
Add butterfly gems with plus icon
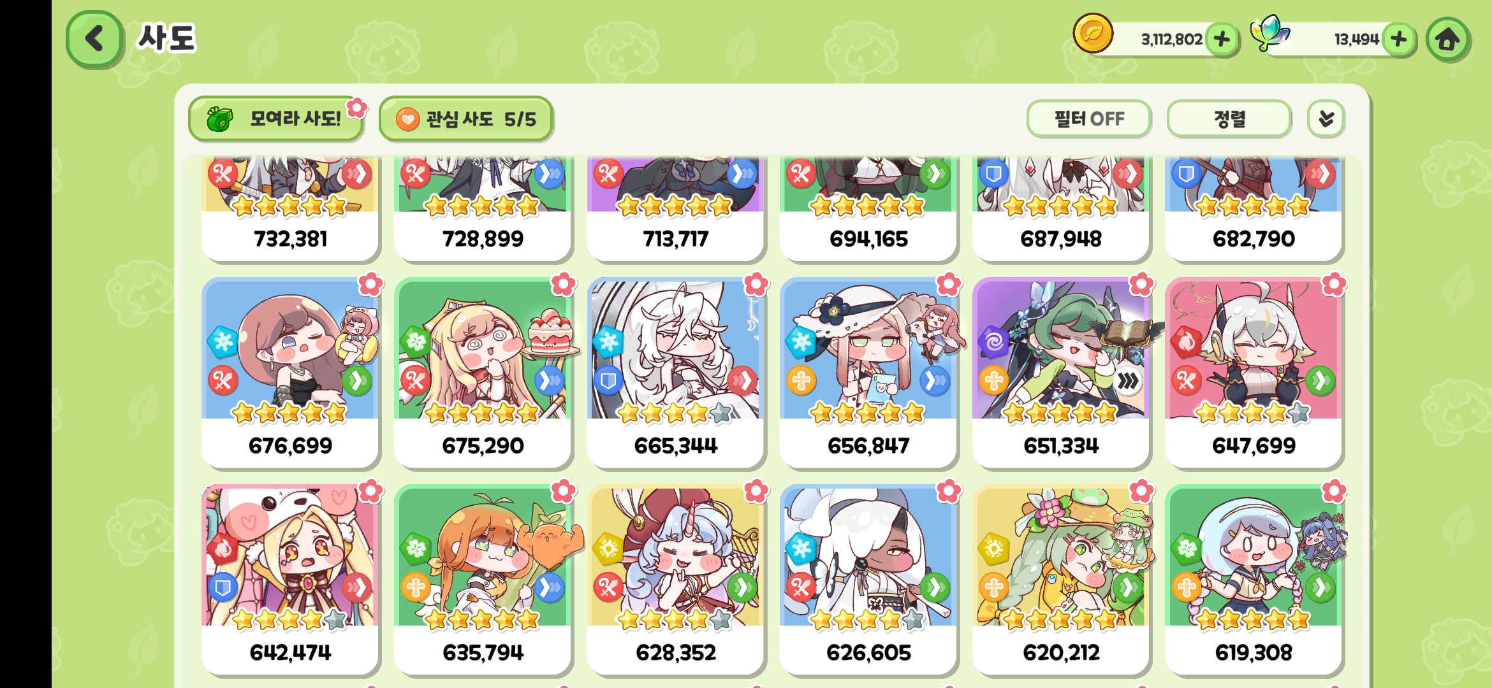pyautogui.click(x=1399, y=39)
